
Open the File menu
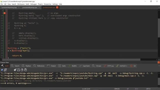click(2, 4)
